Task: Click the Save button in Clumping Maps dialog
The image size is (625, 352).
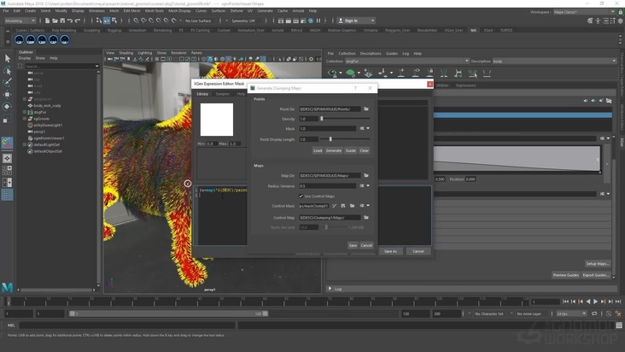Action: tap(353, 245)
